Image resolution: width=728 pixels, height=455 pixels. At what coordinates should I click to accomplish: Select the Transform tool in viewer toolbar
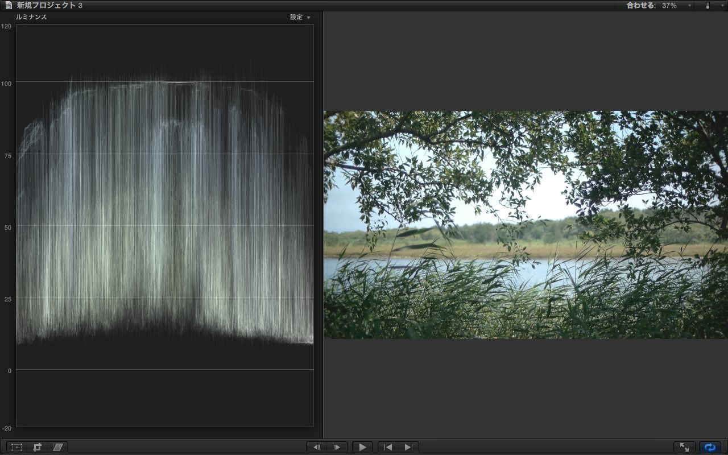click(x=17, y=448)
